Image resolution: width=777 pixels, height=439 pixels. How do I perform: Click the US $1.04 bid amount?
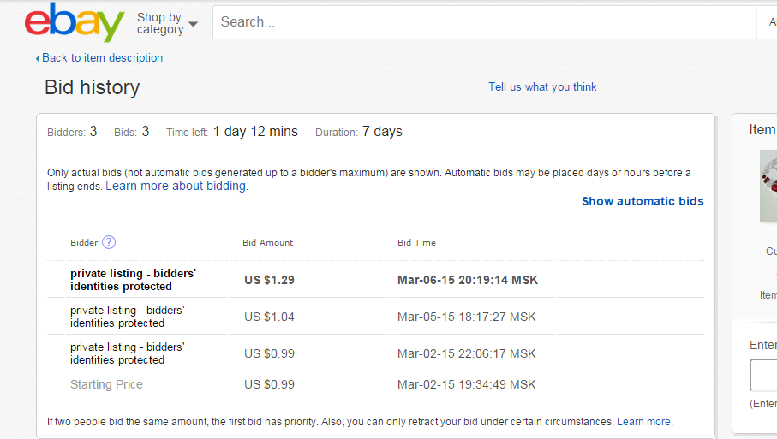(269, 317)
